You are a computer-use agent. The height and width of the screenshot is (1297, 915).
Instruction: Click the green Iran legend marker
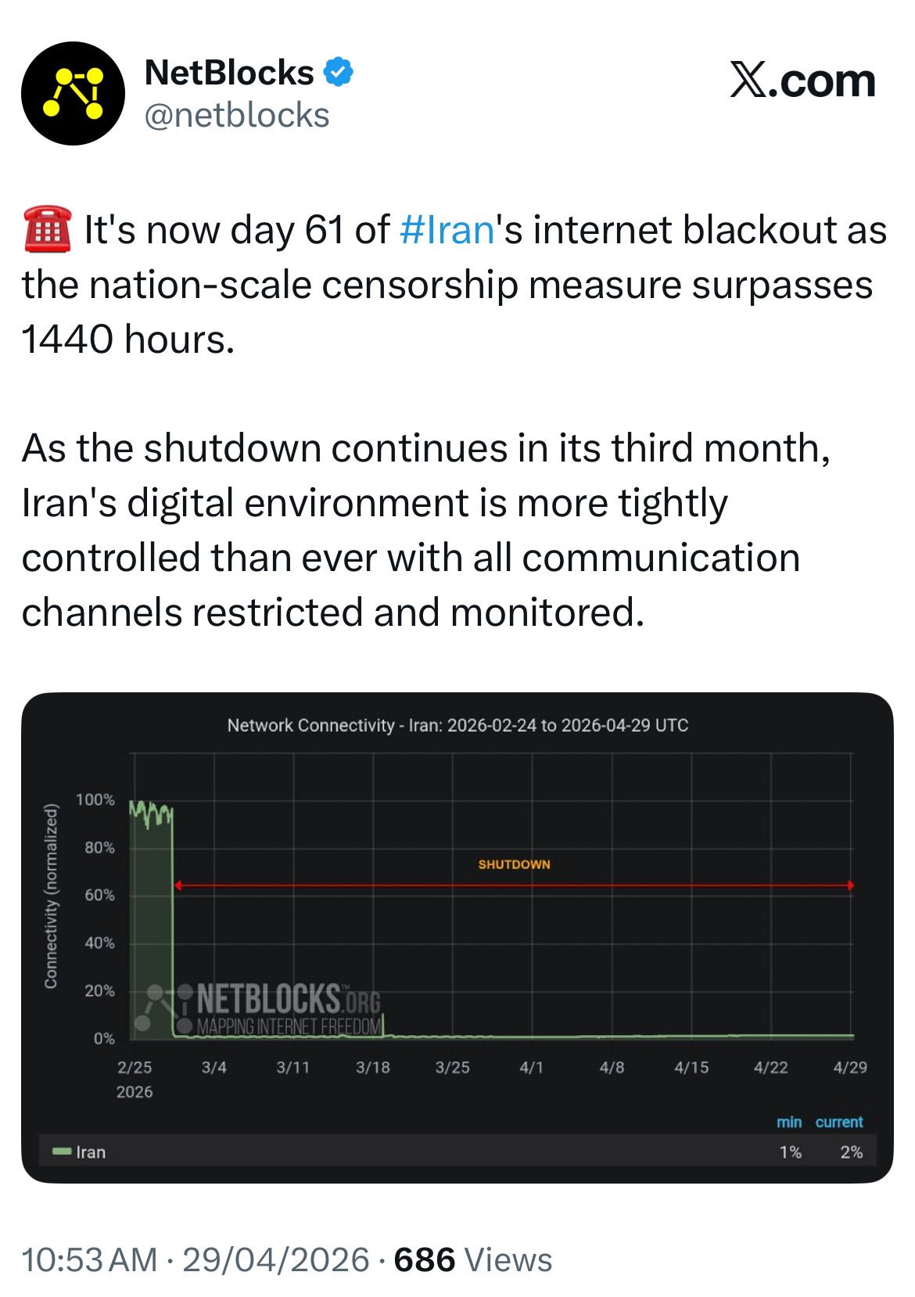[x=62, y=1151]
